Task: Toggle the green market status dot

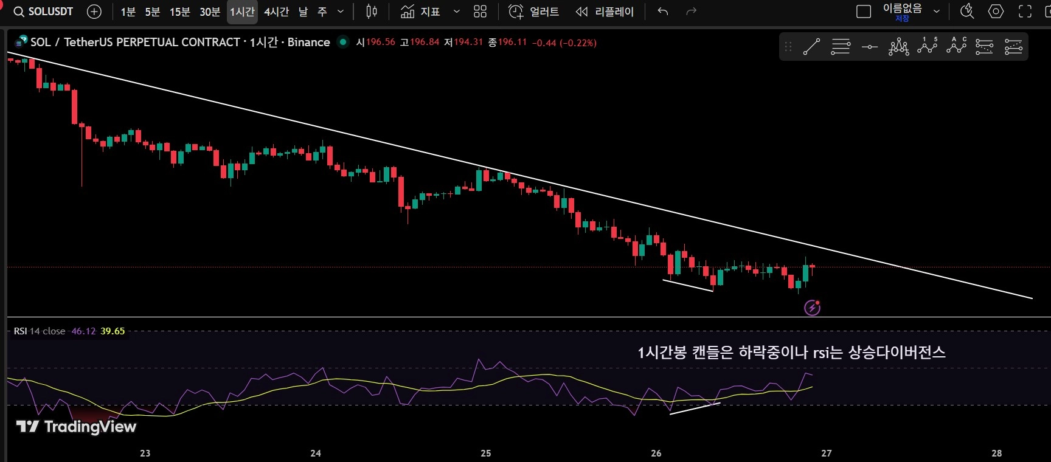Action: pos(343,42)
